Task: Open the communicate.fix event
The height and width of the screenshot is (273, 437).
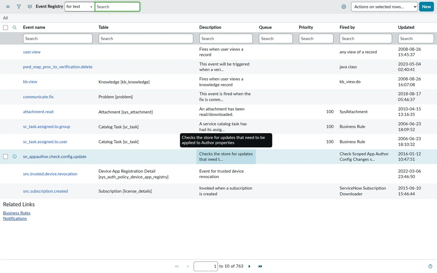Action: [x=38, y=97]
